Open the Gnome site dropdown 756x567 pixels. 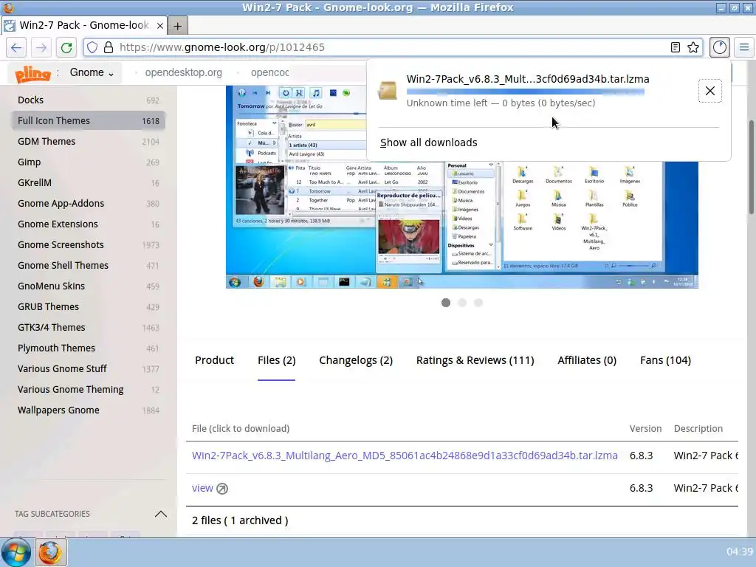tap(92, 72)
